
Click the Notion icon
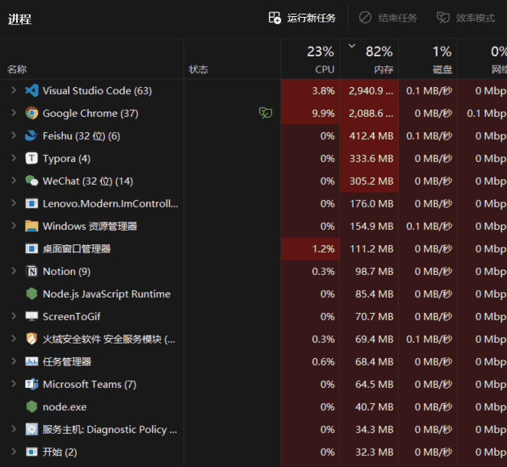coord(31,271)
